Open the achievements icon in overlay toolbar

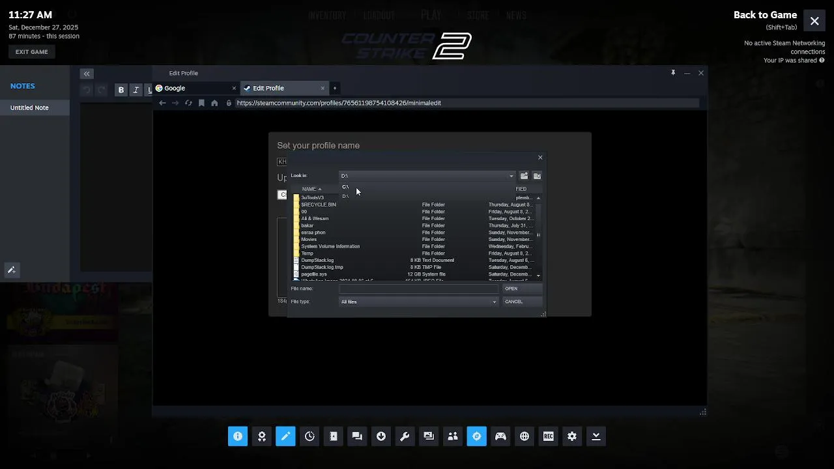click(x=262, y=436)
